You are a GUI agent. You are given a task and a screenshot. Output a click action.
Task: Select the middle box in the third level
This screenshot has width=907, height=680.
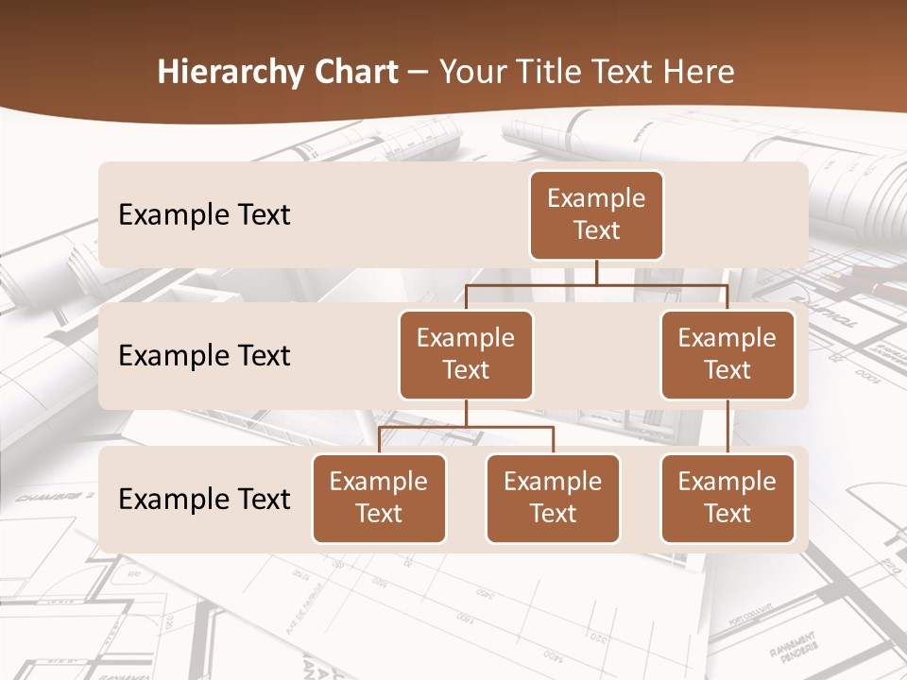tap(553, 499)
